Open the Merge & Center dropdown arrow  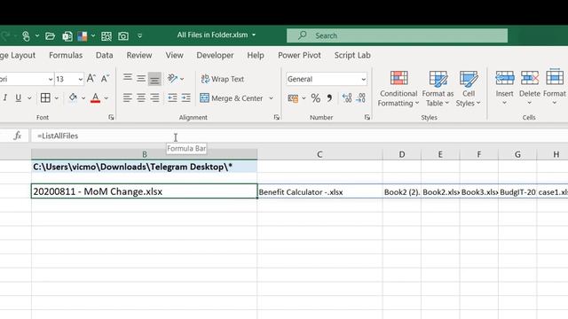point(271,98)
